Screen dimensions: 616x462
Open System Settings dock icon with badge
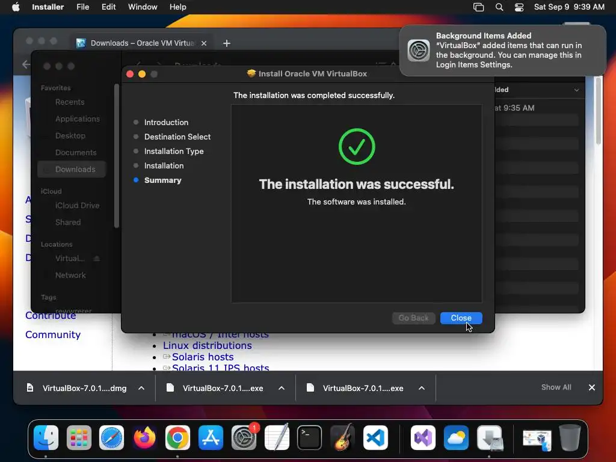[244, 437]
